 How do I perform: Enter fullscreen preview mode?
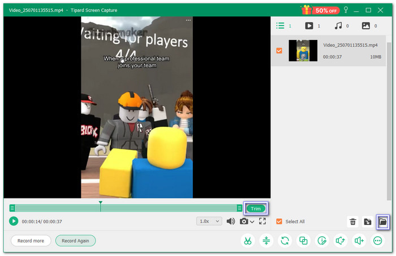point(262,221)
